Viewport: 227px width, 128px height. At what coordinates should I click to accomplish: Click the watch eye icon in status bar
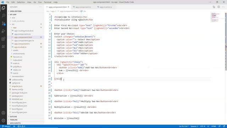click(x=14, y=126)
